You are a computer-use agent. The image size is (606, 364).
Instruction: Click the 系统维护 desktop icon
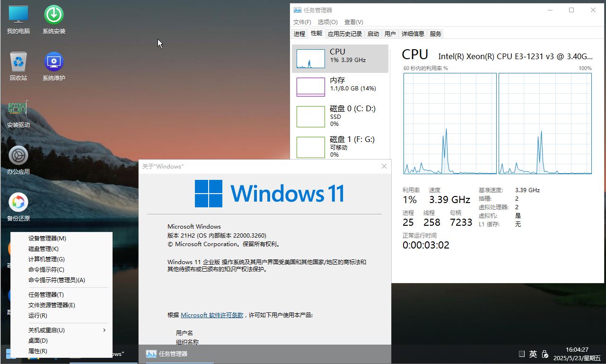point(54,66)
